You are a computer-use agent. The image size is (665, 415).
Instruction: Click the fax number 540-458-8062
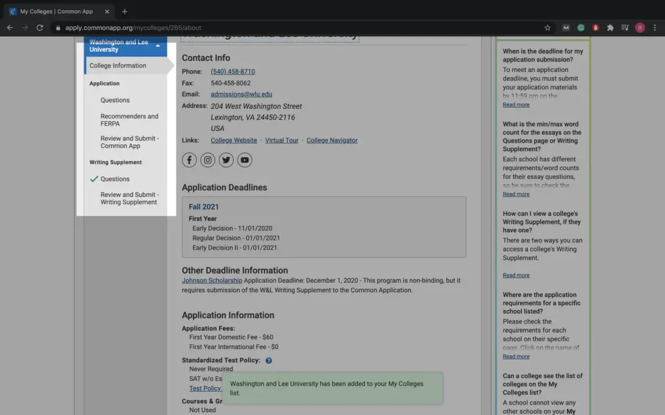tap(231, 83)
